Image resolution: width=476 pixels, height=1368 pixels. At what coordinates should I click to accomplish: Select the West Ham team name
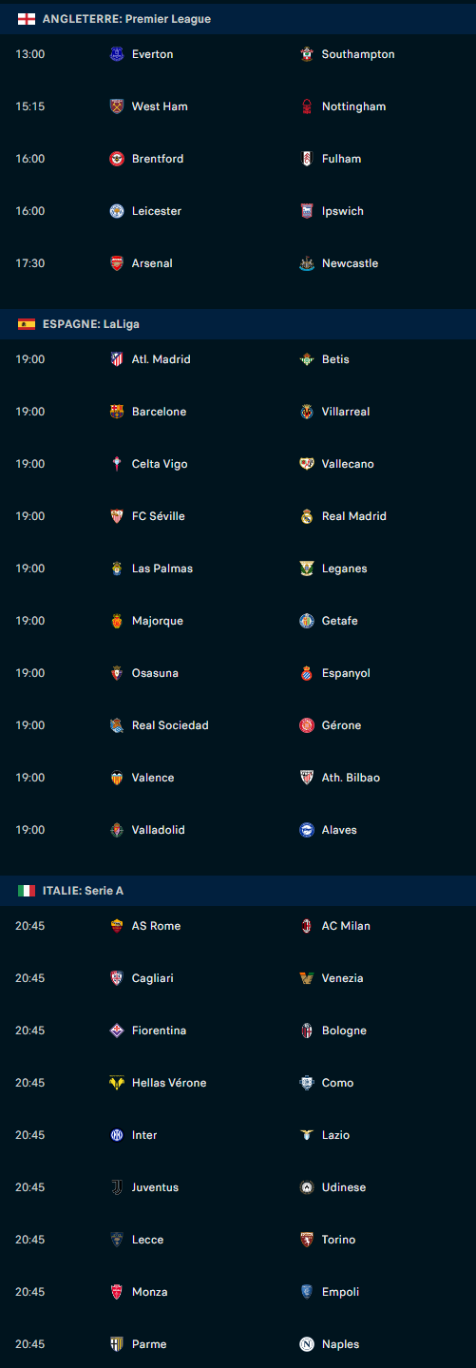[160, 106]
